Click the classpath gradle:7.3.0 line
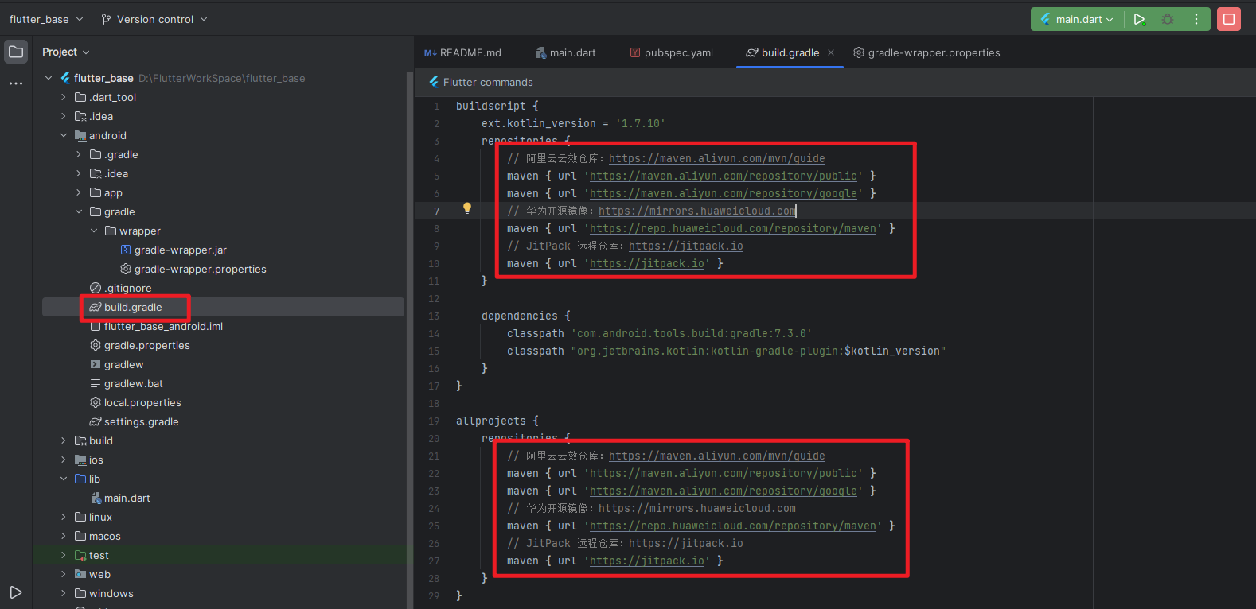Viewport: 1256px width, 609px height. coord(659,333)
